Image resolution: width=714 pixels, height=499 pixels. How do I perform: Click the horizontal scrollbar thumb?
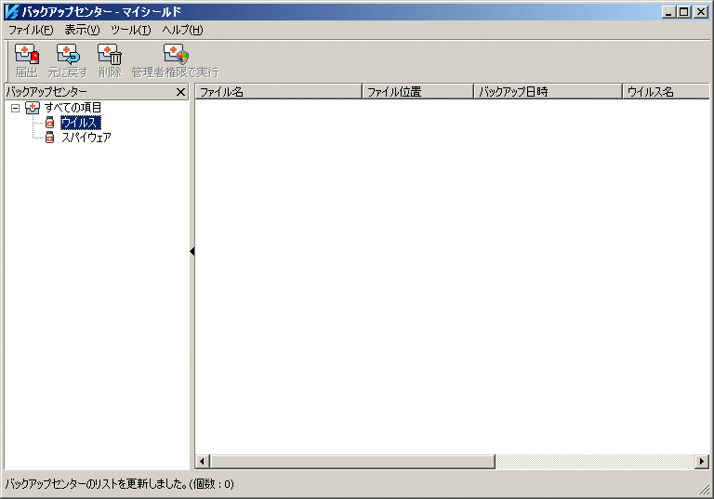pos(352,462)
